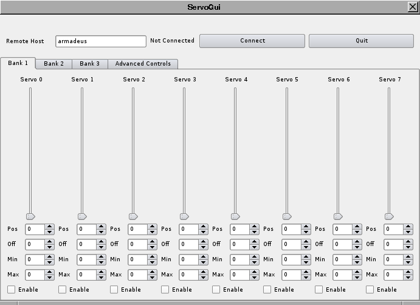Tick the Enable checkbox under Servo 5

click(267, 290)
